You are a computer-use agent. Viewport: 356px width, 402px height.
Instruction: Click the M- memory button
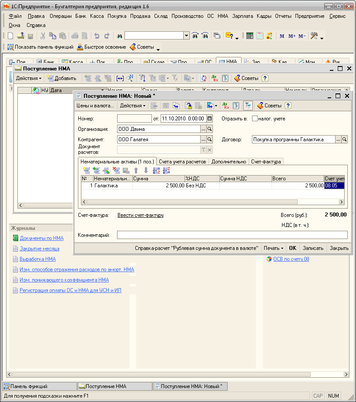coord(302,36)
